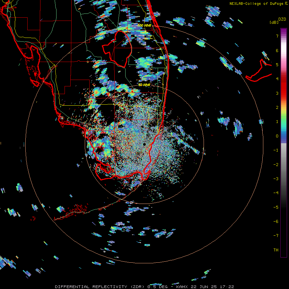This screenshot has width=289, height=289.
Task: Click the color scale value 6
Action: (x=277, y=50)
